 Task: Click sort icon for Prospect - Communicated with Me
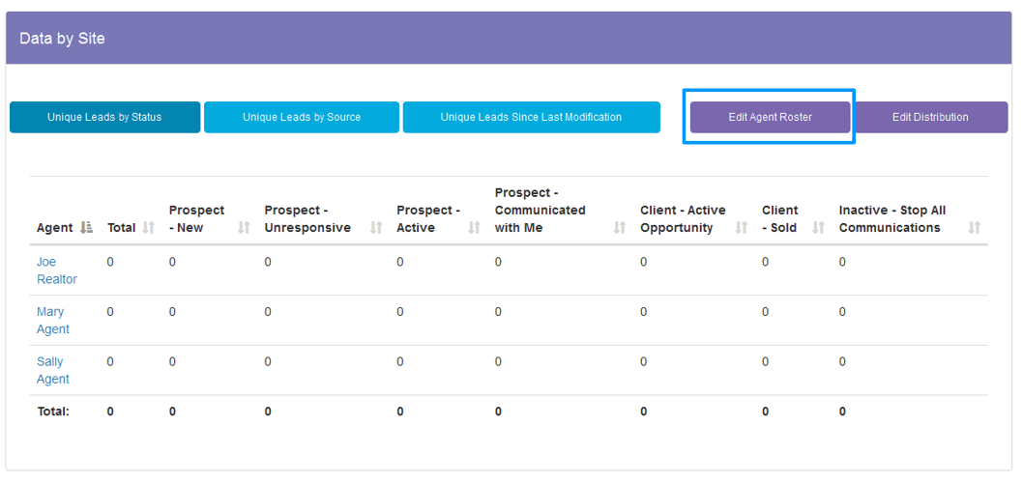[x=619, y=228]
